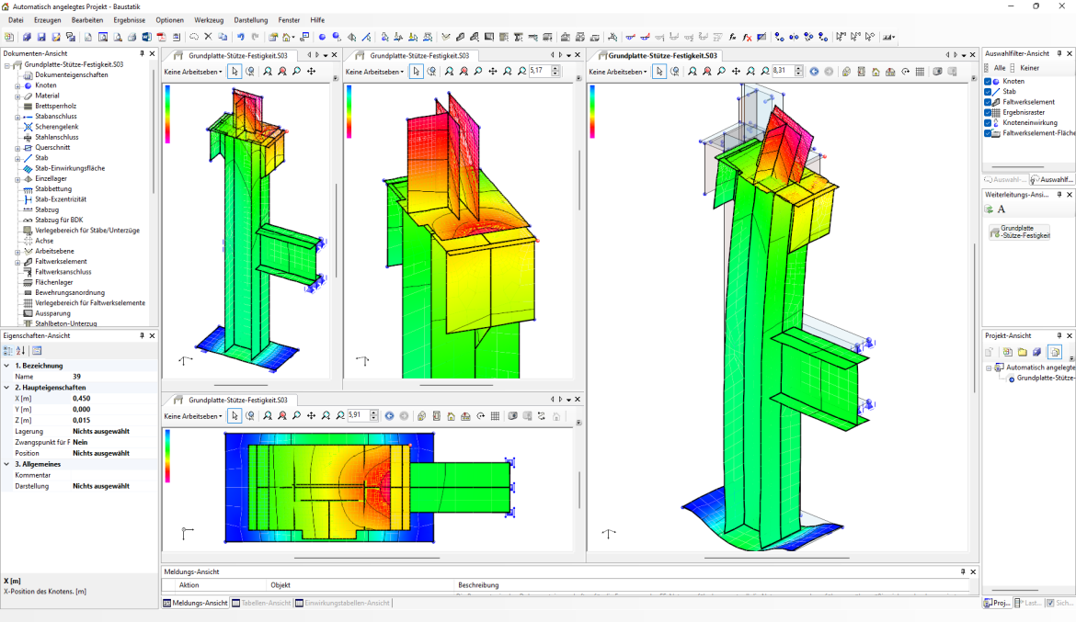Click the grid icon in right viewport toolbar
The height and width of the screenshot is (622, 1076).
click(921, 72)
